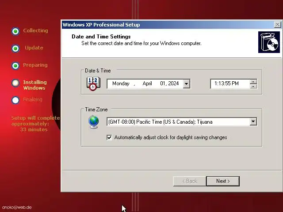The height and width of the screenshot is (212, 283).
Task: Increase time with the up spinner arrow
Action: click(x=253, y=82)
